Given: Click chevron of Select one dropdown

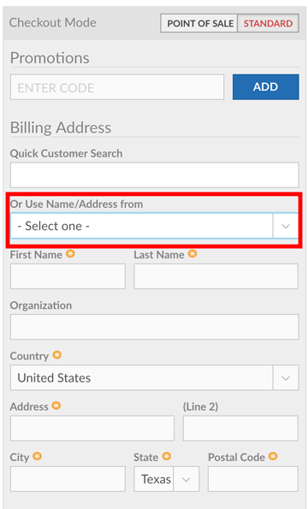Looking at the screenshot, I should click(x=286, y=226).
